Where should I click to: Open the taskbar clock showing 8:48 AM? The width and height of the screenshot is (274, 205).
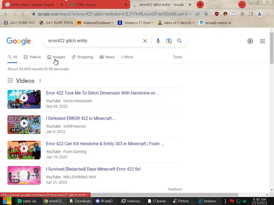click(259, 201)
